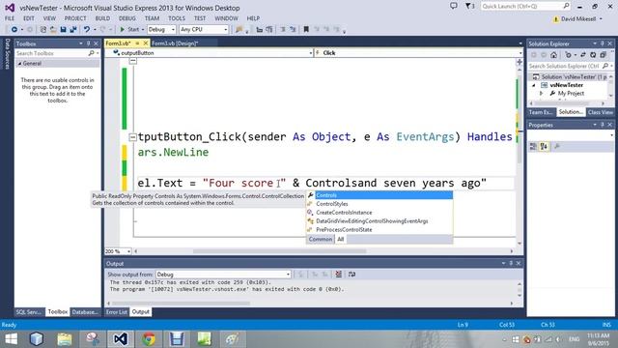
Task: Open the TEAM menu
Action: point(152,18)
